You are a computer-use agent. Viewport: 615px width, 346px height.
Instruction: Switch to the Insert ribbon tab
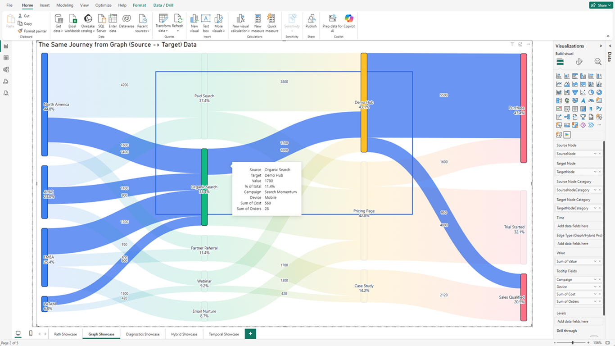[45, 5]
